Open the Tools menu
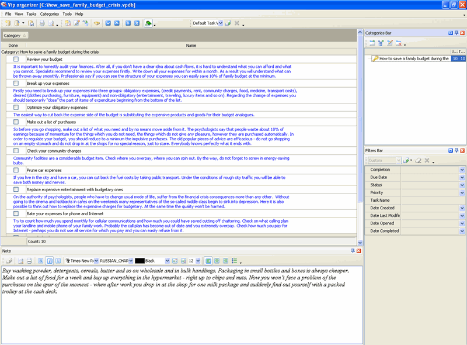Viewport: 467px width, 345px height. (x=67, y=14)
